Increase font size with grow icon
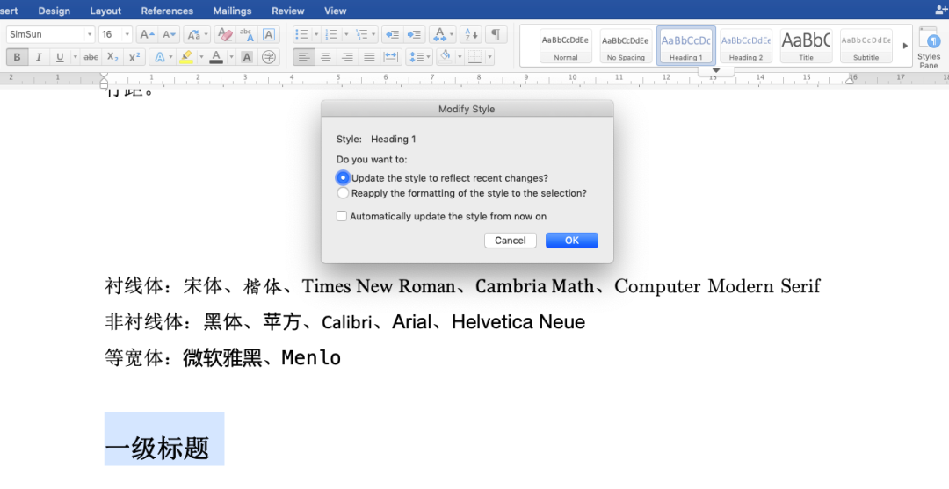The width and height of the screenshot is (949, 489). (148, 34)
